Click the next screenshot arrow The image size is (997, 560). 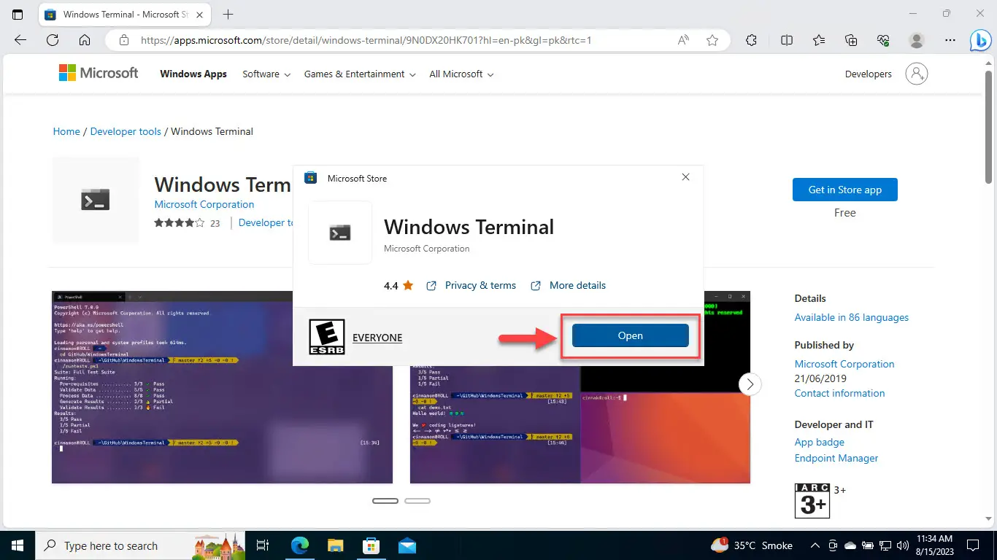click(750, 384)
